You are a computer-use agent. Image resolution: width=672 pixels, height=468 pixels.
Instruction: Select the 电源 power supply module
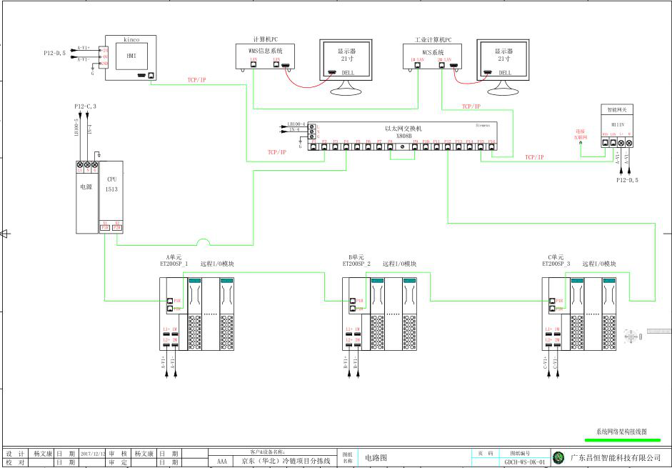tap(87, 197)
